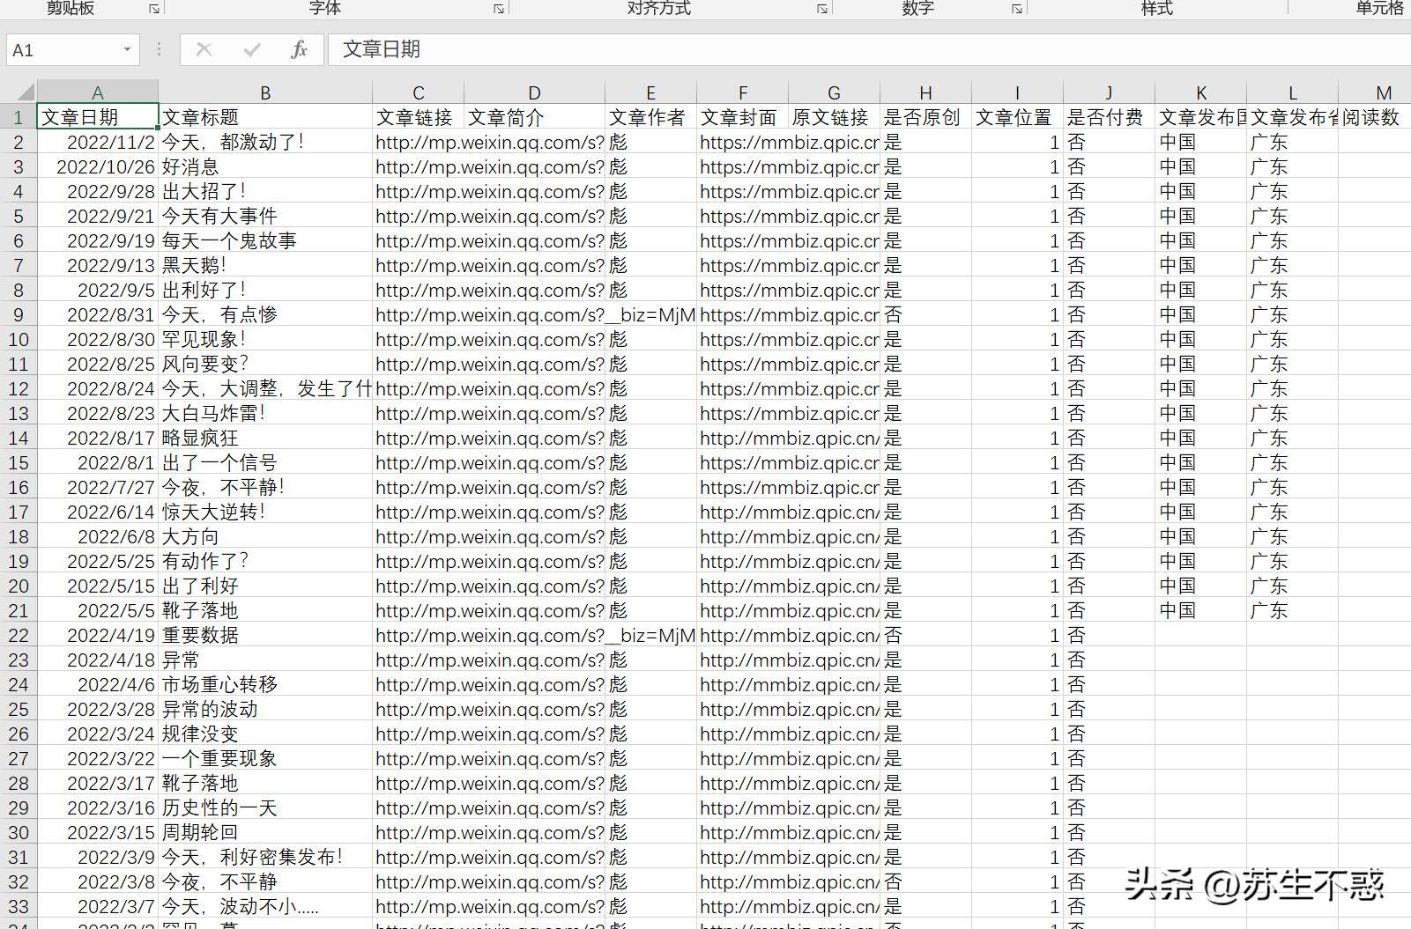The height and width of the screenshot is (929, 1411).
Task: Select row 1 header
Action: click(18, 117)
